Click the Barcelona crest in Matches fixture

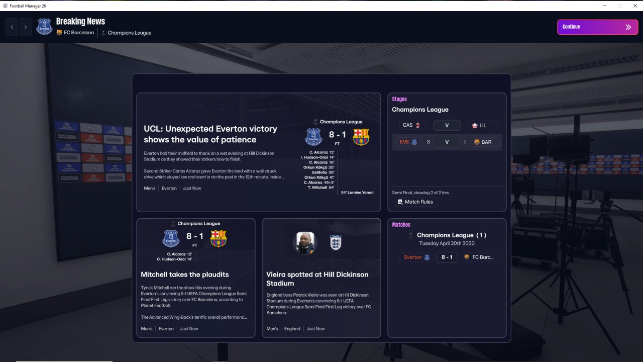pos(466,257)
